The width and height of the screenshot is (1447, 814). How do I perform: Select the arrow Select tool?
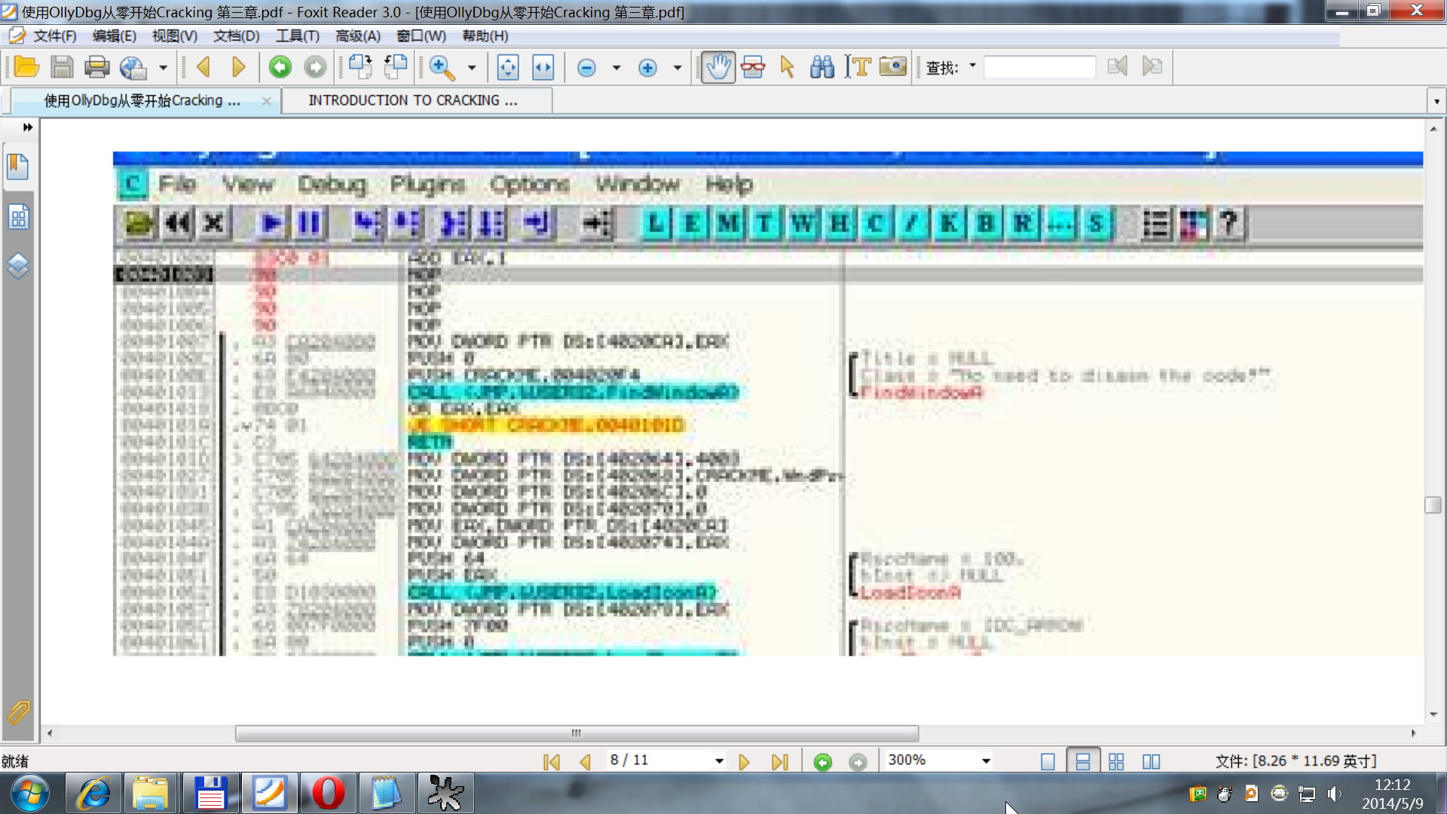tap(788, 67)
